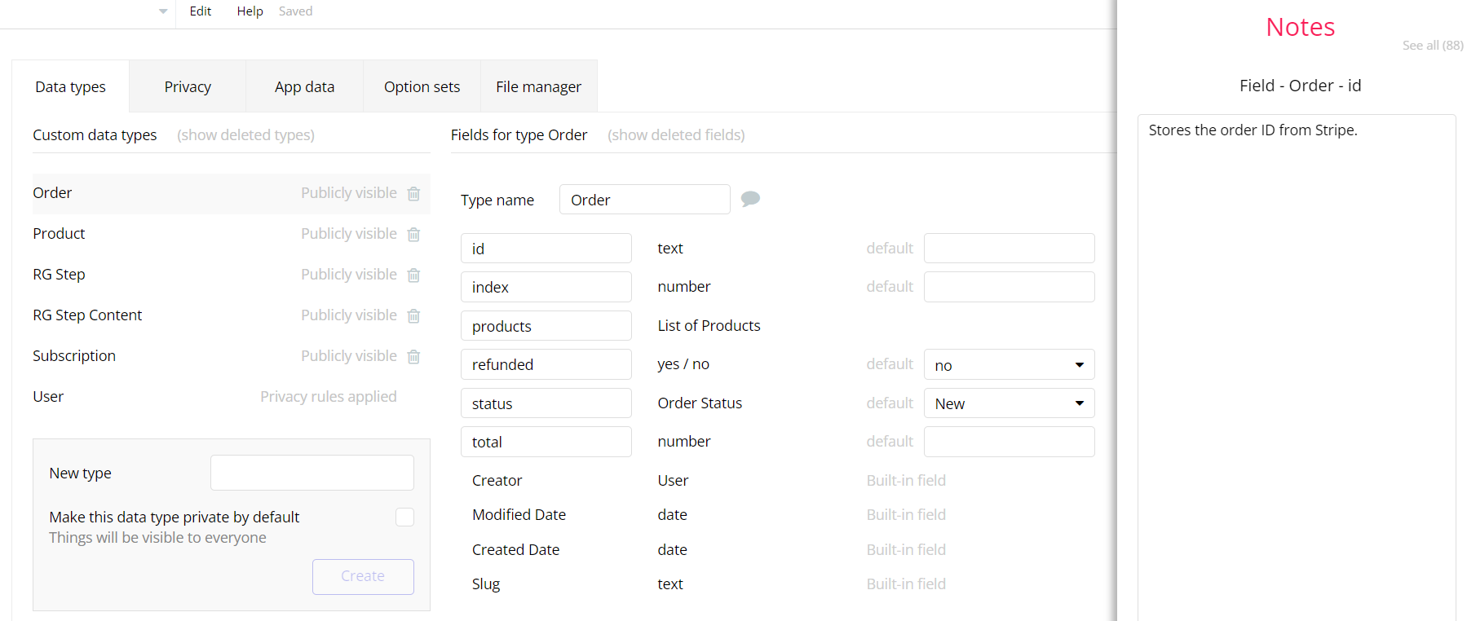Viewport: 1467px width, 621px height.
Task: Click the notes text area for order id
Action: 1296,326
